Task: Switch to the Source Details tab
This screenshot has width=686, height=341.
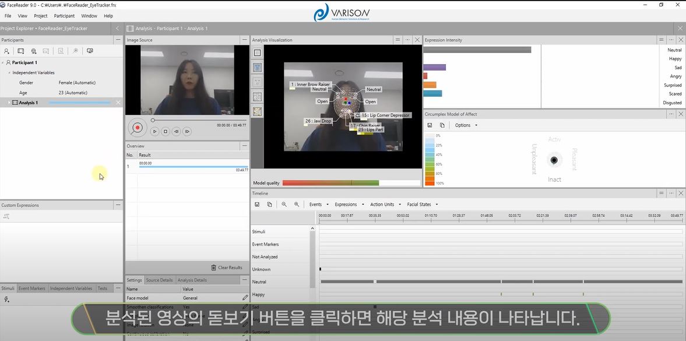Action: (x=159, y=280)
